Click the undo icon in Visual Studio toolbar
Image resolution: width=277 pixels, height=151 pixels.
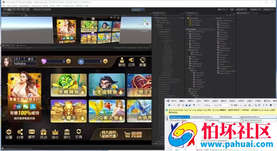point(194,105)
